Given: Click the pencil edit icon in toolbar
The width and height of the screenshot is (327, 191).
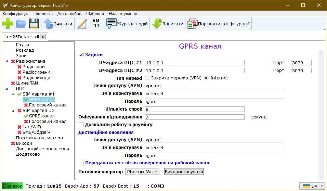Looking at the screenshot, I should tap(82, 24).
